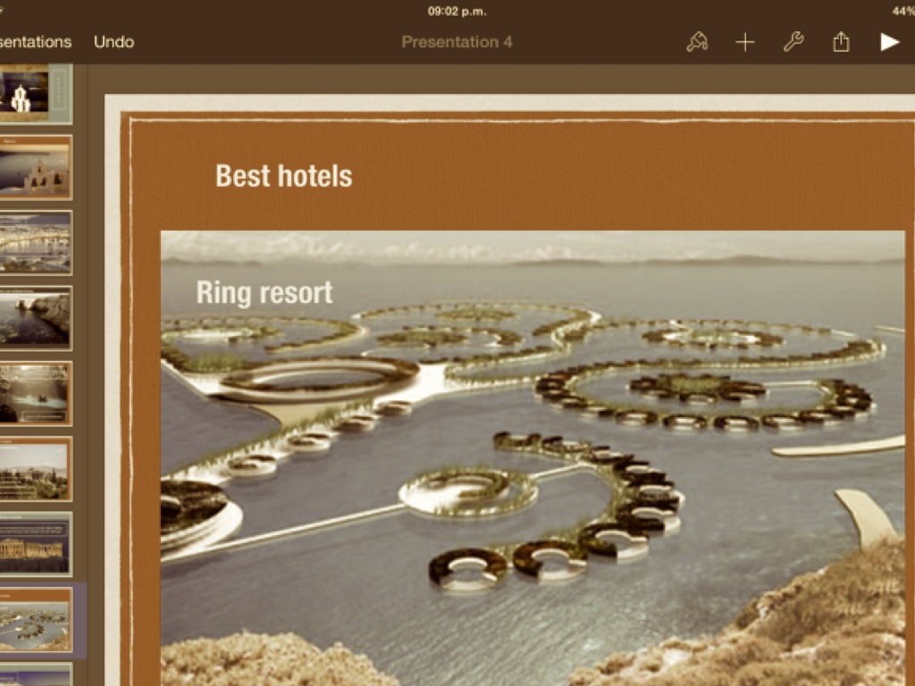915x686 pixels.
Task: Open the Format paintbrush tool
Action: [697, 42]
